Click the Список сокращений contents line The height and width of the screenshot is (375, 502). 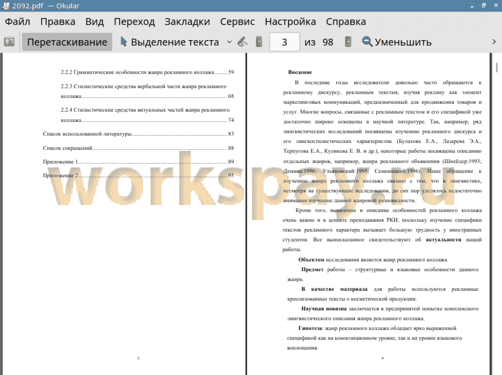139,148
